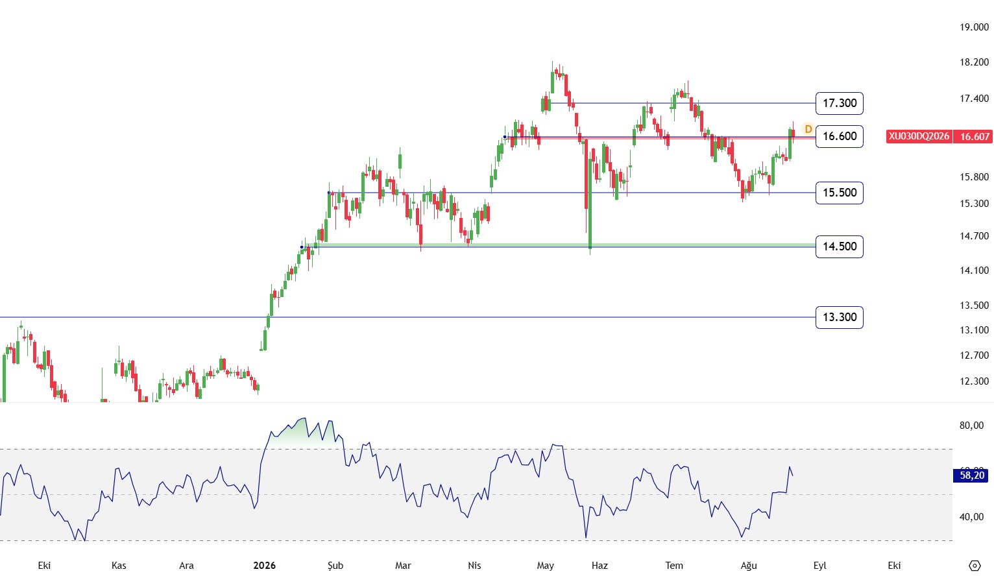The image size is (994, 576).
Task: Select the 15.500 price level label
Action: tap(840, 193)
